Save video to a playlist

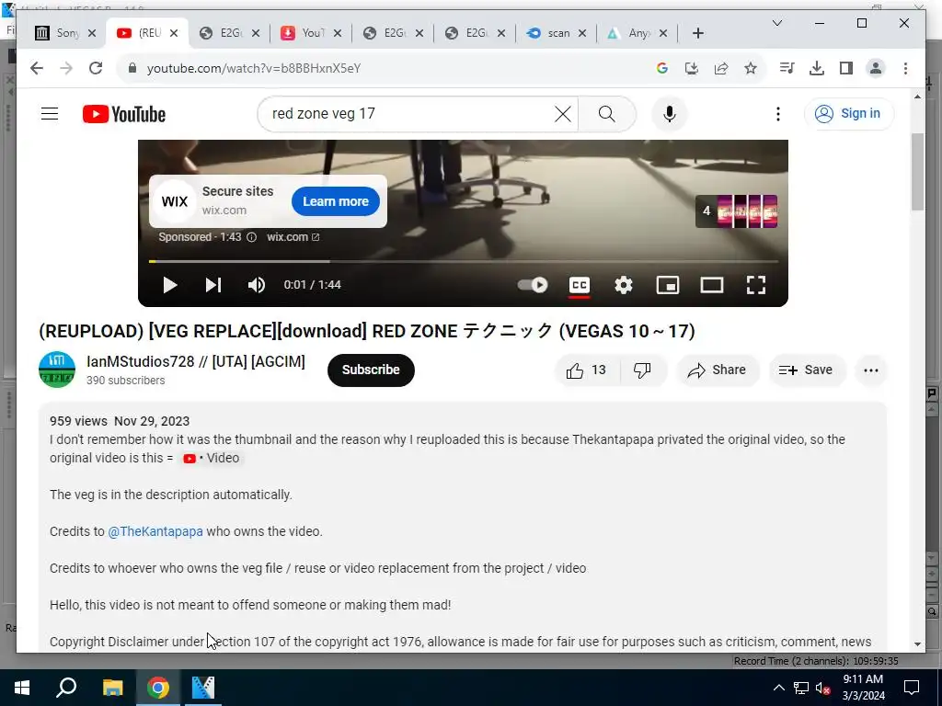pos(807,370)
